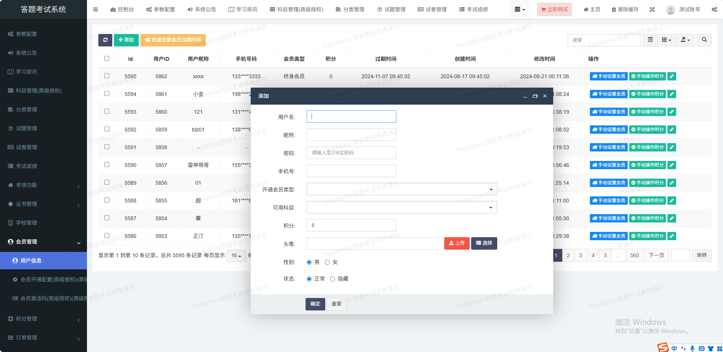Viewport: 723px width, 352px height.
Task: Check the checkbox for row 5593
Action: [x=107, y=111]
